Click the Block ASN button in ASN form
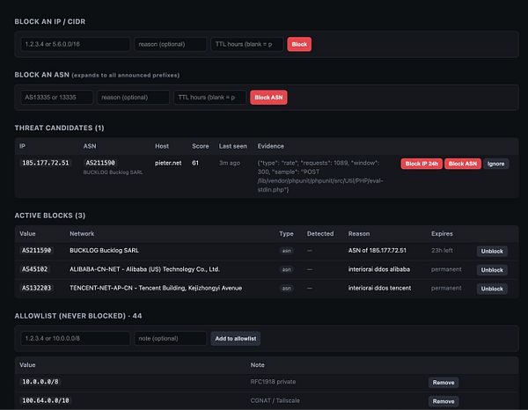This screenshot has width=528, height=410. pos(268,98)
